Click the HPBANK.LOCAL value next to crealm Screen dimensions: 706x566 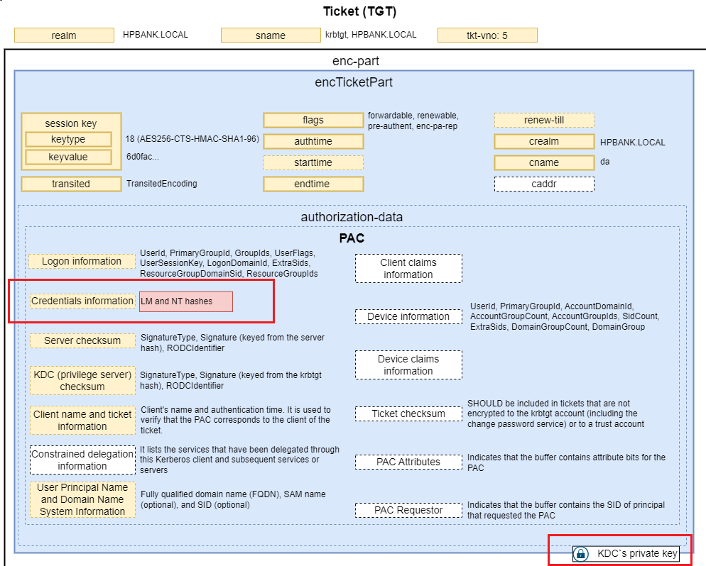[633, 142]
